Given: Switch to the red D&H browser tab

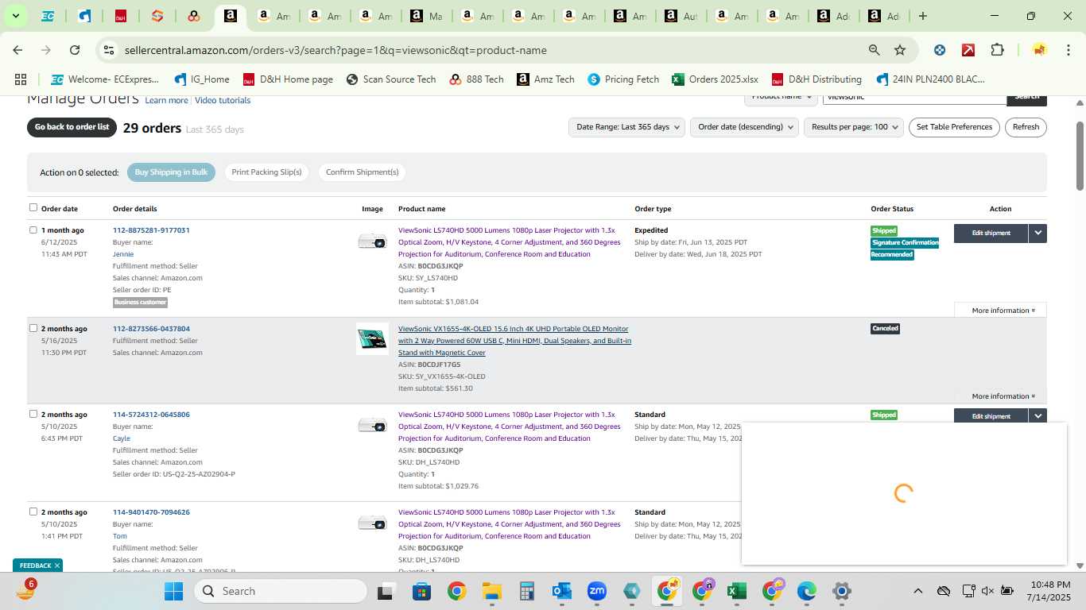Looking at the screenshot, I should 121,16.
